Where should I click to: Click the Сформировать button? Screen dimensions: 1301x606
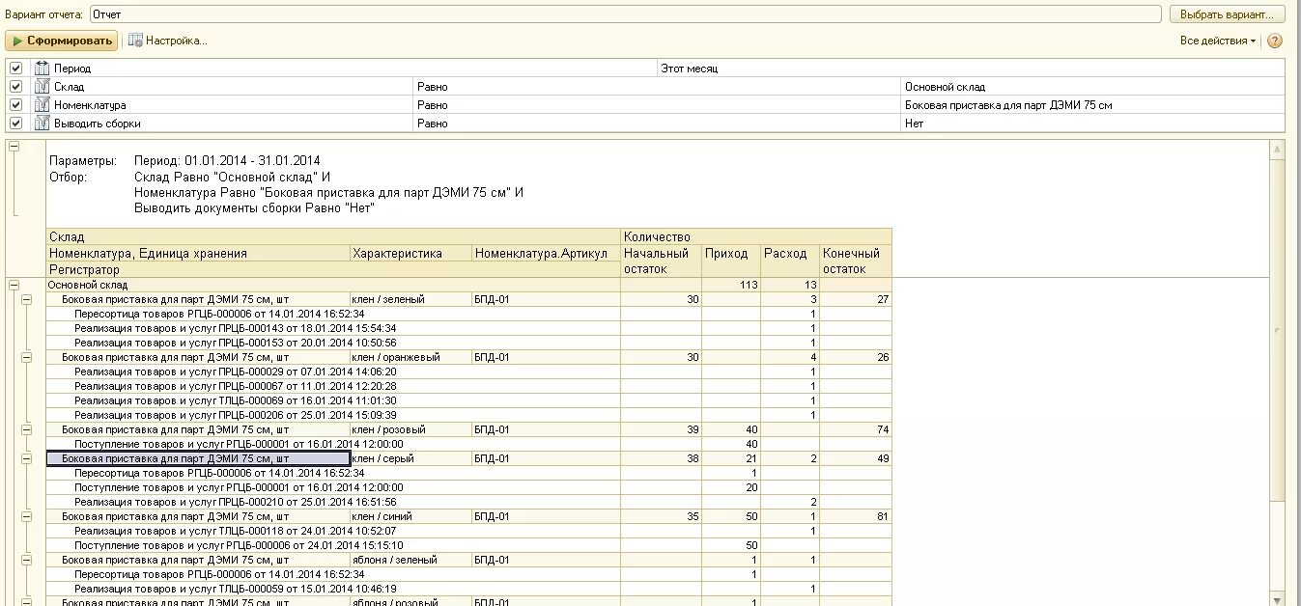click(x=62, y=41)
